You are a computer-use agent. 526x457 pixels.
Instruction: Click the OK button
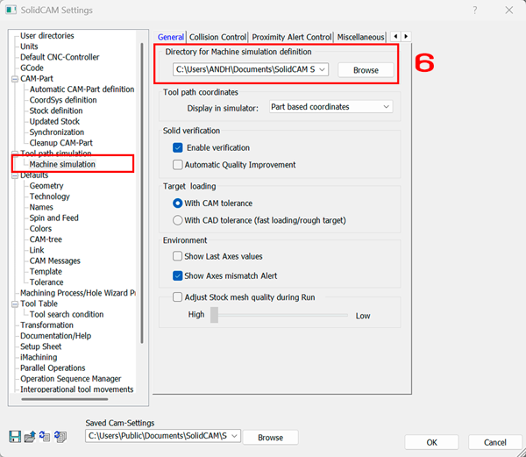tap(431, 442)
